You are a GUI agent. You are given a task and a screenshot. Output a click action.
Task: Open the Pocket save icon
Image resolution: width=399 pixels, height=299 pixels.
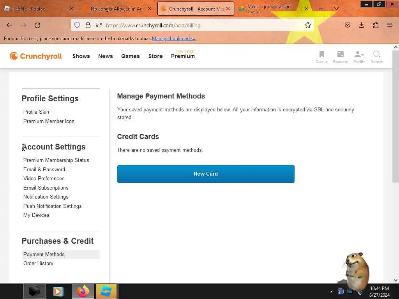tap(347, 25)
